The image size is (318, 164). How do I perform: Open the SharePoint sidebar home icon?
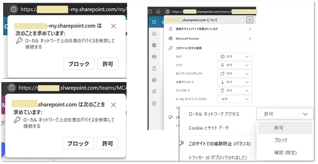coord(154,34)
